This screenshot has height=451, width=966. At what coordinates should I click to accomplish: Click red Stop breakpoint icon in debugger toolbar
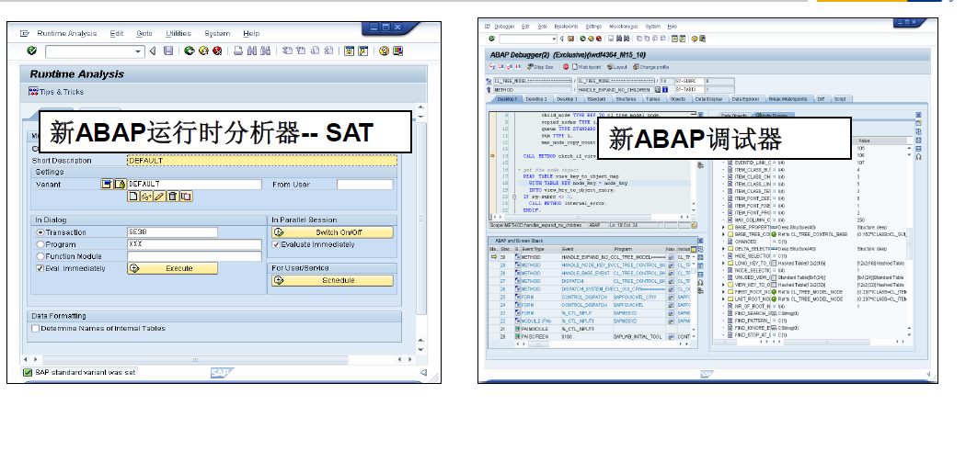[566, 67]
